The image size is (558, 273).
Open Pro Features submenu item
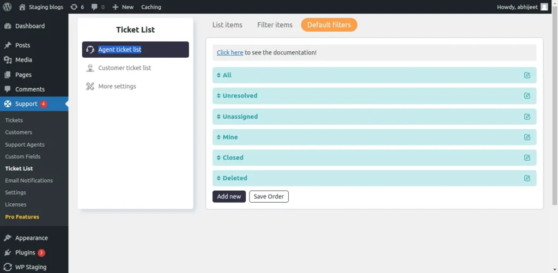[x=22, y=217]
